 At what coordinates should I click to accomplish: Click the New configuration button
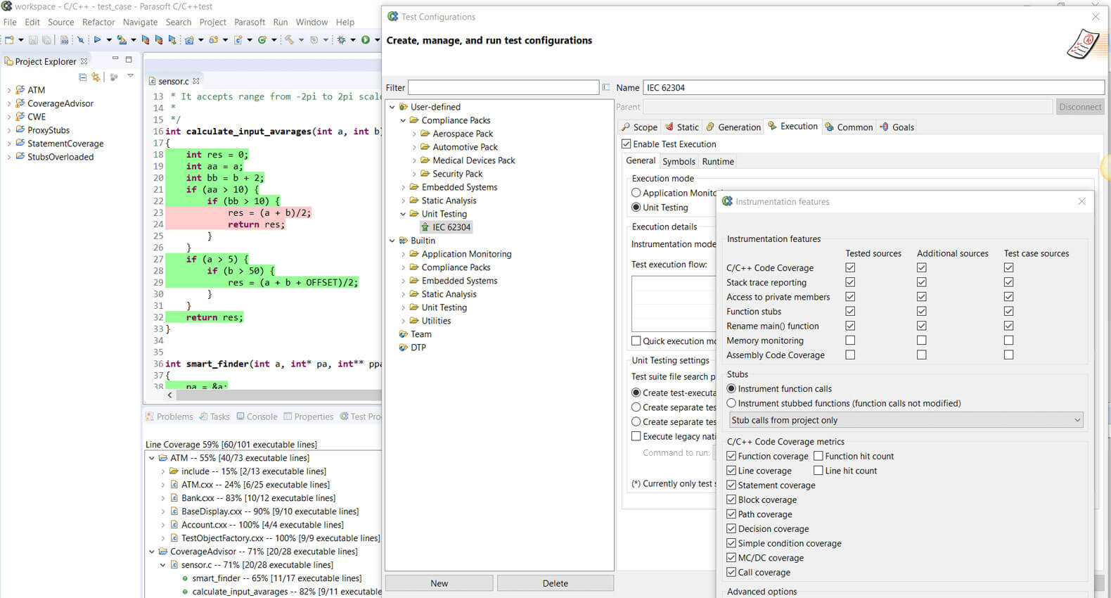(439, 583)
